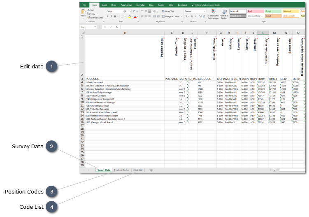Image resolution: width=309 pixels, height=217 pixels.
Task: Open Alignment group dialog launcher
Action: [182, 21]
